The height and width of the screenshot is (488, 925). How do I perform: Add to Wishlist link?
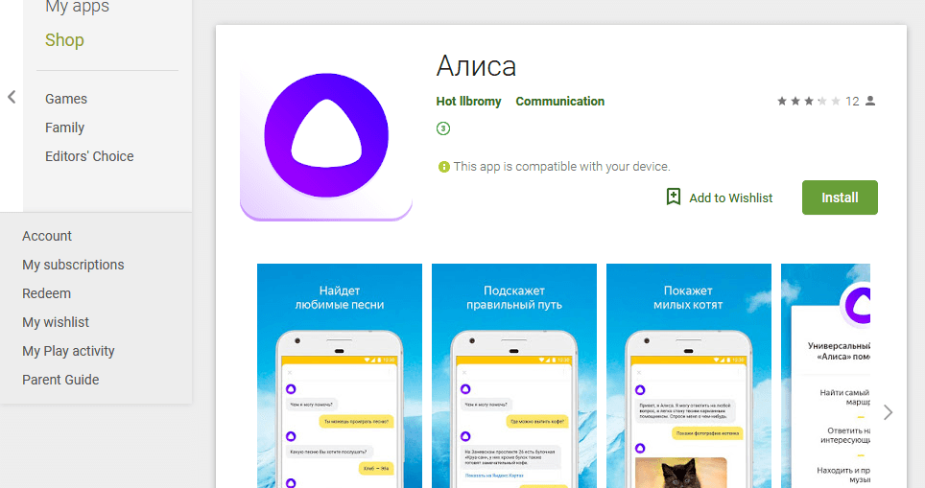pos(730,198)
